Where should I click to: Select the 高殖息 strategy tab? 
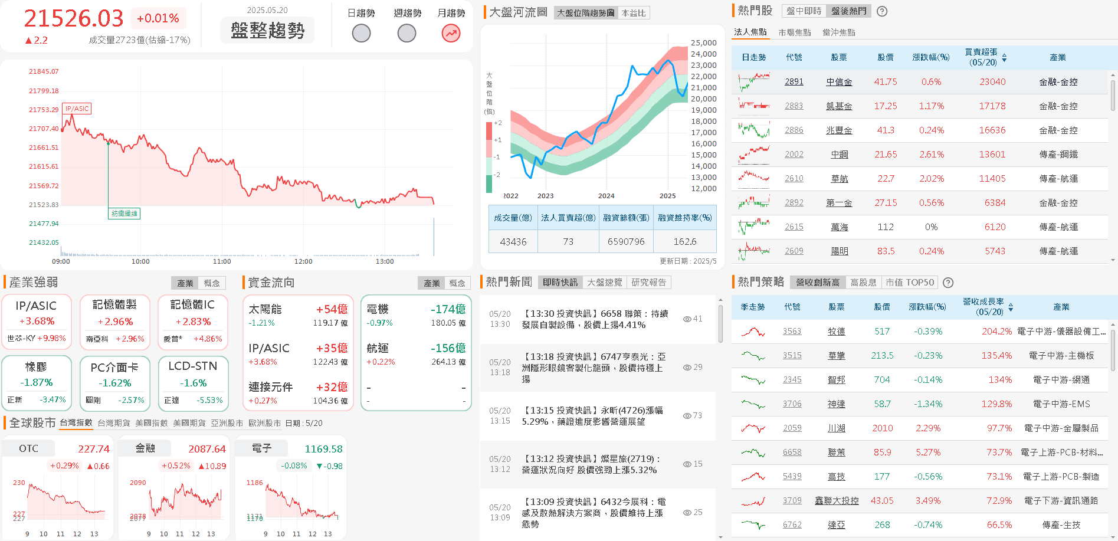tap(863, 283)
